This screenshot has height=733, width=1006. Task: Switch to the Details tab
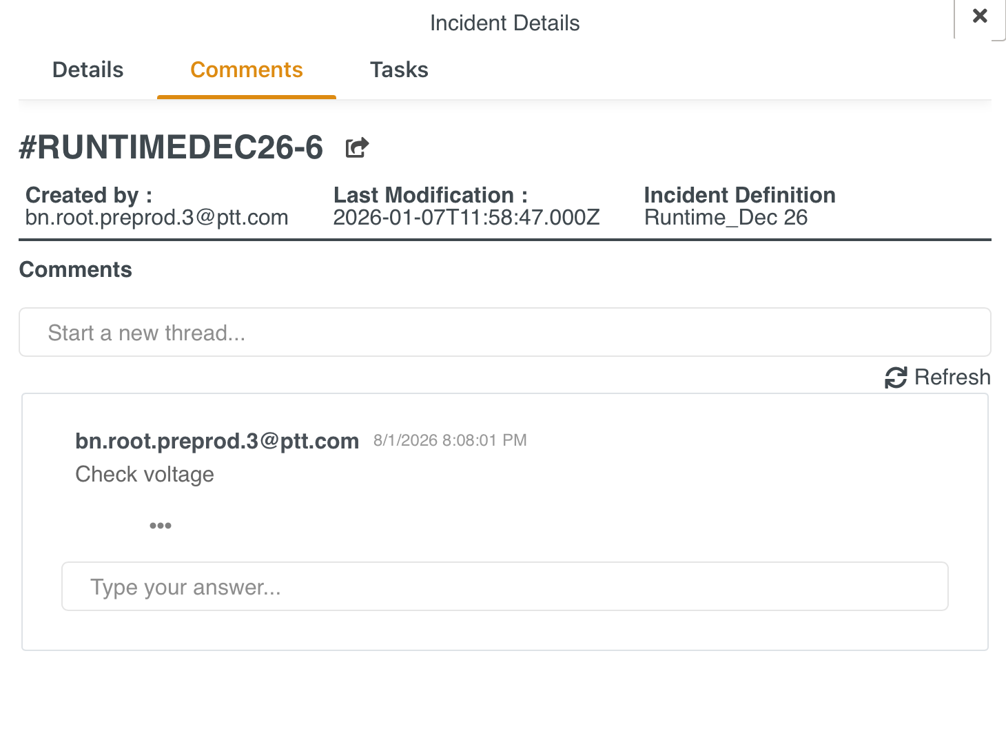pos(88,70)
